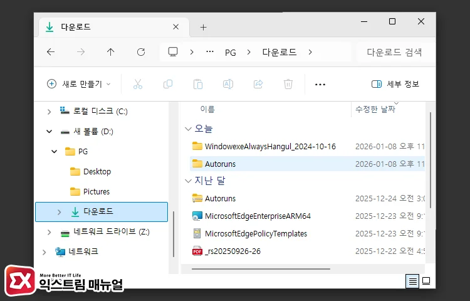Open chevron after 다운로드 in address bar
Screen dimensions: 470x301
(310, 52)
